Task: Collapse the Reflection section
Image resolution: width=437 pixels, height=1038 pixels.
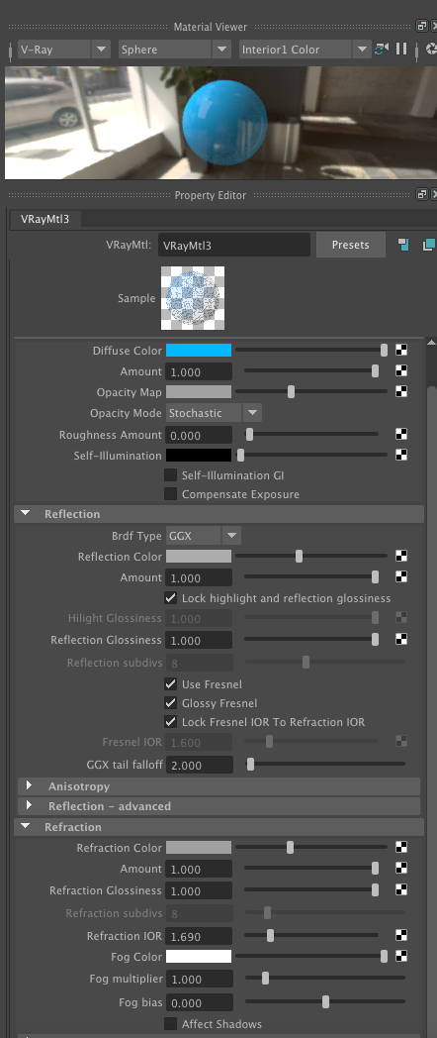Action: point(25,514)
